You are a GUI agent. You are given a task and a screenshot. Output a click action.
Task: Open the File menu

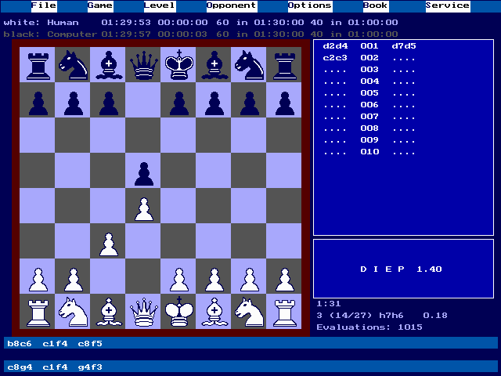[44, 6]
